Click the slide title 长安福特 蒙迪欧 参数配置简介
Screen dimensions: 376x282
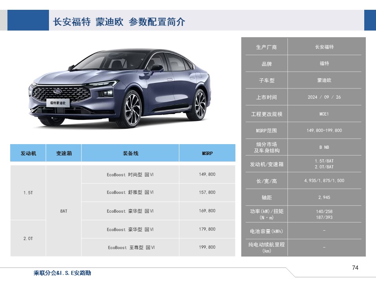119,22
